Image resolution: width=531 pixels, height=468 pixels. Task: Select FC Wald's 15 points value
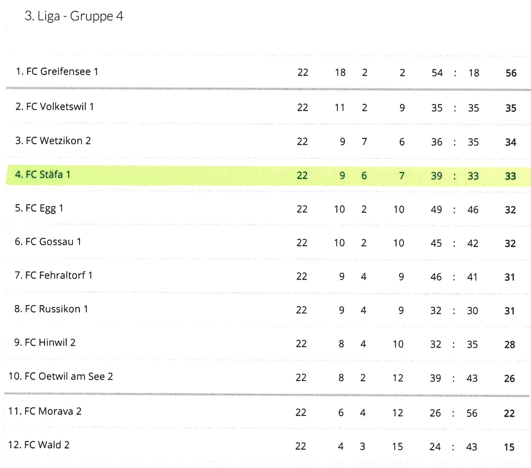tap(509, 447)
